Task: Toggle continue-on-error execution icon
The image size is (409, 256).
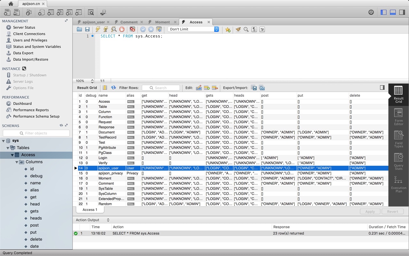Action: pyautogui.click(x=132, y=29)
